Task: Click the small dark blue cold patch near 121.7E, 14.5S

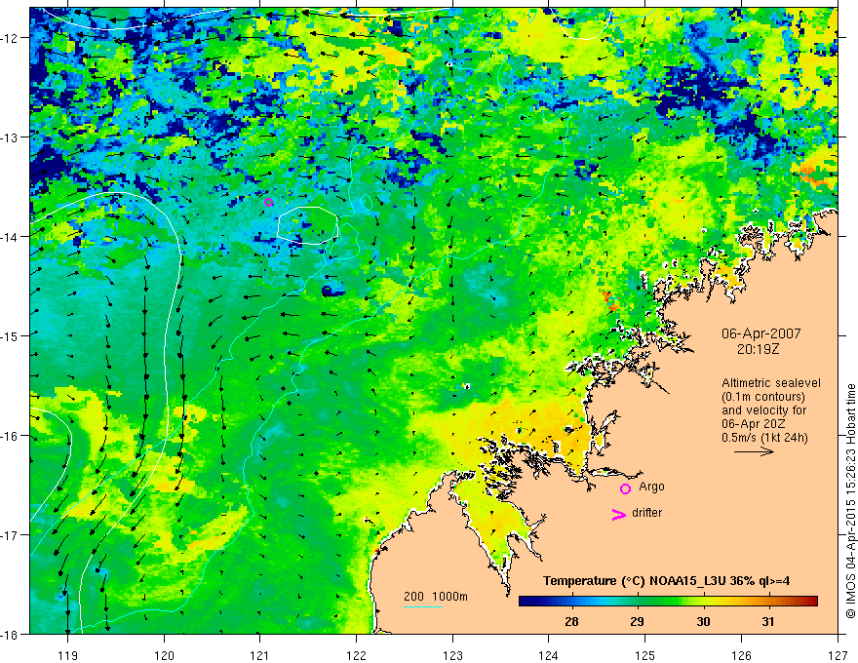Action: click(x=333, y=290)
